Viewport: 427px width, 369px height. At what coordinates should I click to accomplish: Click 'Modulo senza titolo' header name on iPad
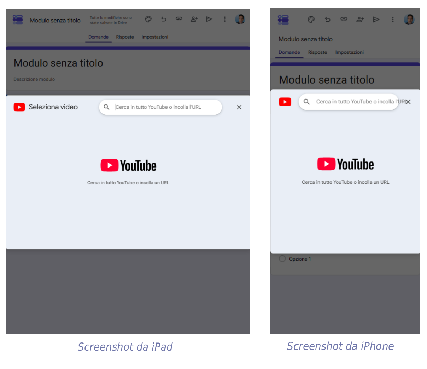click(55, 21)
